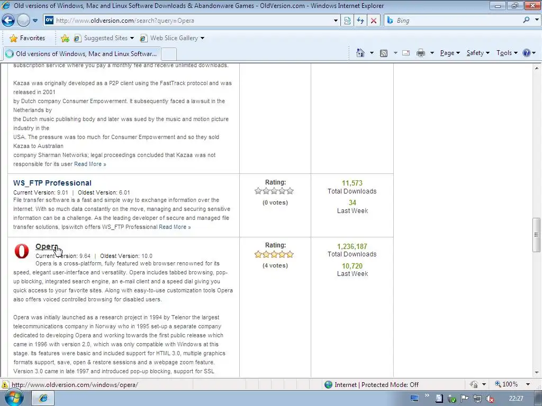Toggle Compatibility View icon in address bar
Image resolution: width=542 pixels, height=406 pixels.
coord(347,21)
